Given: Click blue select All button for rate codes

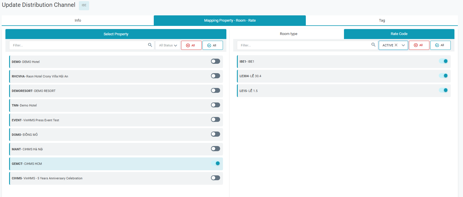Looking at the screenshot, I should [x=441, y=45].
